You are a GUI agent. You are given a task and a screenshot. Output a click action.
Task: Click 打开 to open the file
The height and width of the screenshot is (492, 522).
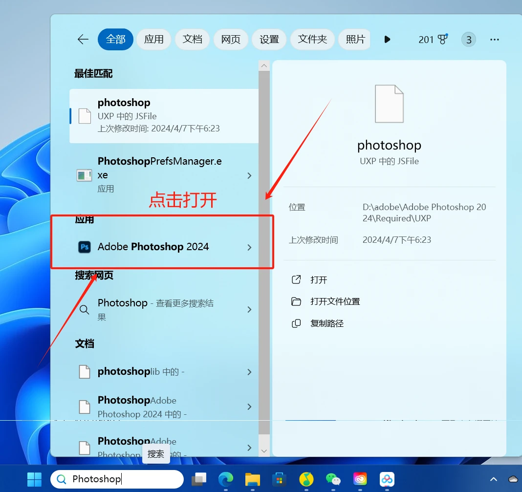(309, 279)
